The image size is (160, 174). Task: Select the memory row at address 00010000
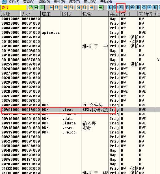tap(80, 19)
